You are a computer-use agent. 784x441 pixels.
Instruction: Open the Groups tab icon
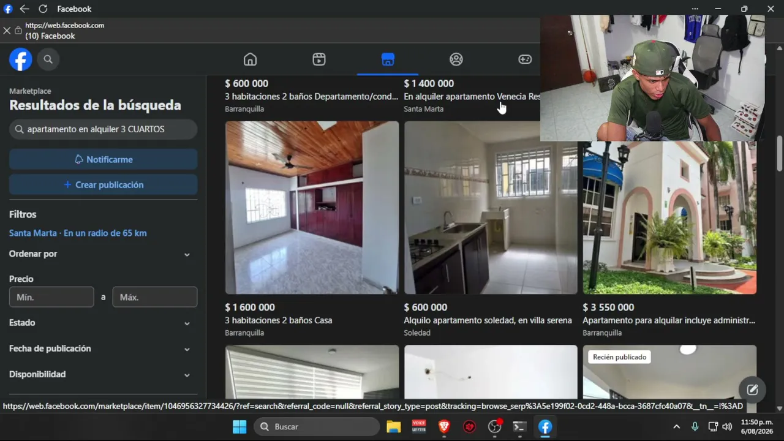[456, 59]
